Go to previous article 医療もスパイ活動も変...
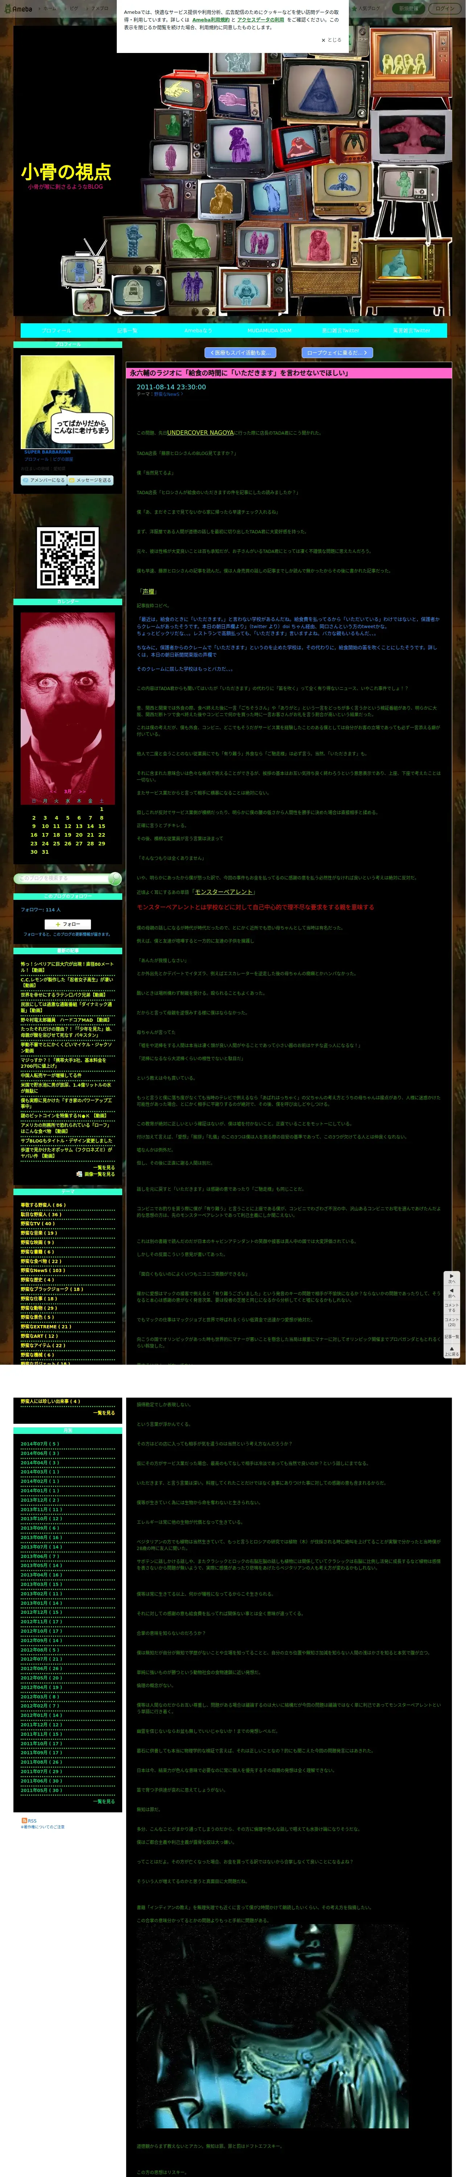Image resolution: width=466 pixels, height=2177 pixels. (x=240, y=352)
